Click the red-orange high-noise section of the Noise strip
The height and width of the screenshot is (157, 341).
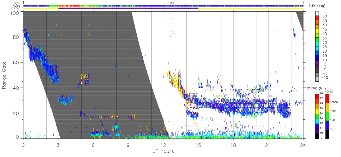click(x=70, y=6)
